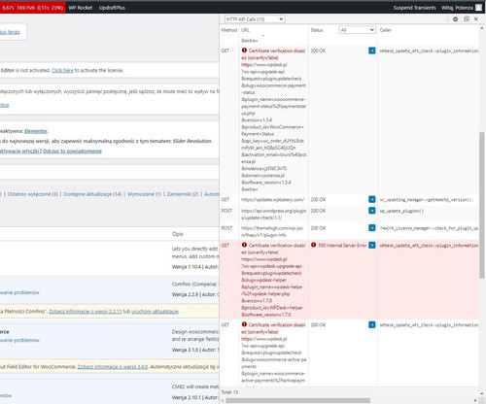Image resolution: width=486 pixels, height=404 pixels.
Task: Click Odrzuć to powiadomienie link
Action: pyautogui.click(x=72, y=151)
